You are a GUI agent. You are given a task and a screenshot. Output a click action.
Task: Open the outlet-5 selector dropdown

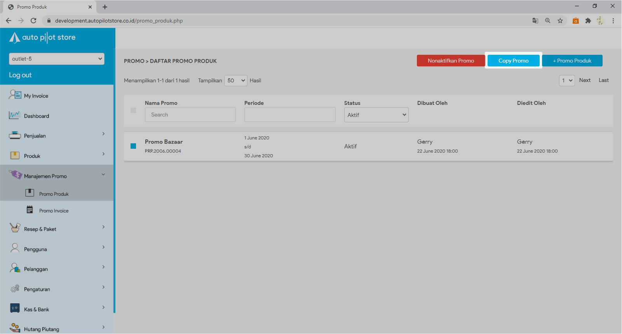point(57,59)
